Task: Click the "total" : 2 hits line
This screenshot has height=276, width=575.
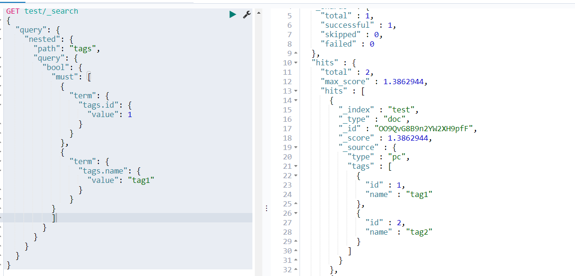Action: pos(347,72)
